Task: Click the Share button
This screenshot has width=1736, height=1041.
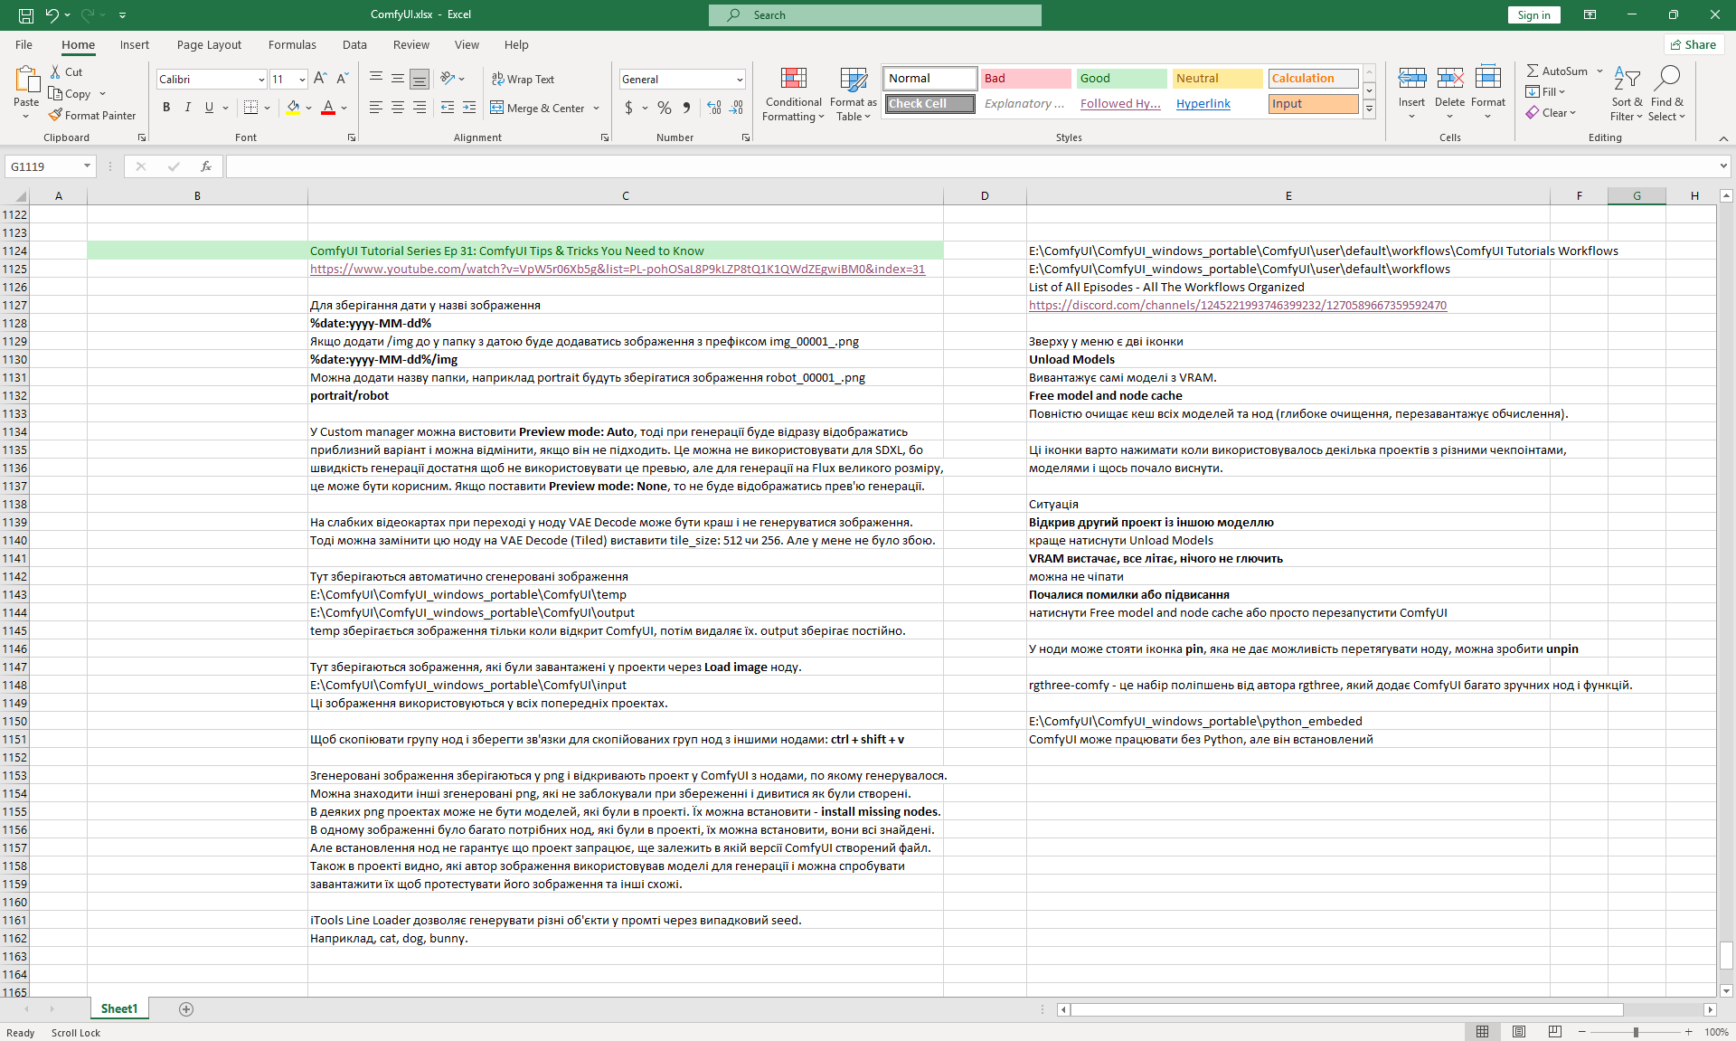Action: tap(1694, 45)
